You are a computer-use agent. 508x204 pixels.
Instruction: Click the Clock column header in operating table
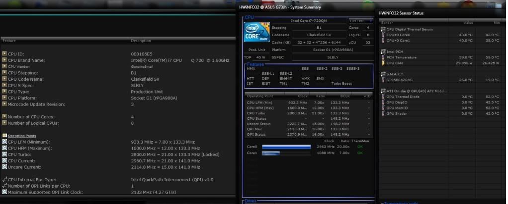pos(297,96)
